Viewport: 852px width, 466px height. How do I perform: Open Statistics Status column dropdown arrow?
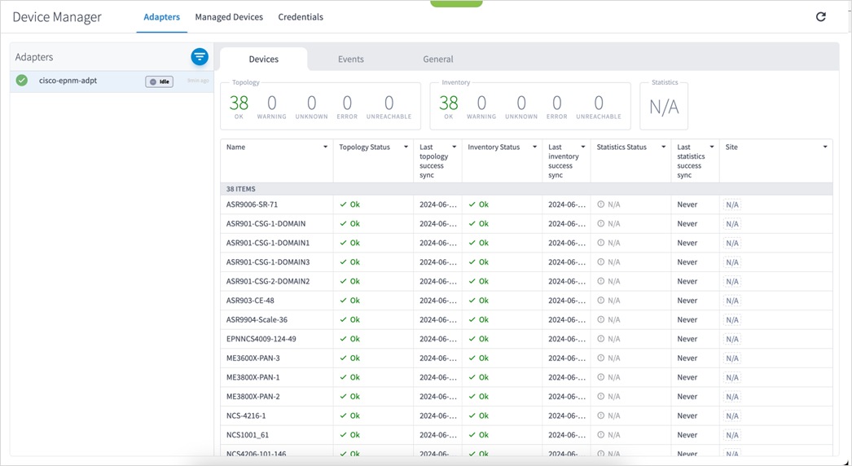(664, 147)
